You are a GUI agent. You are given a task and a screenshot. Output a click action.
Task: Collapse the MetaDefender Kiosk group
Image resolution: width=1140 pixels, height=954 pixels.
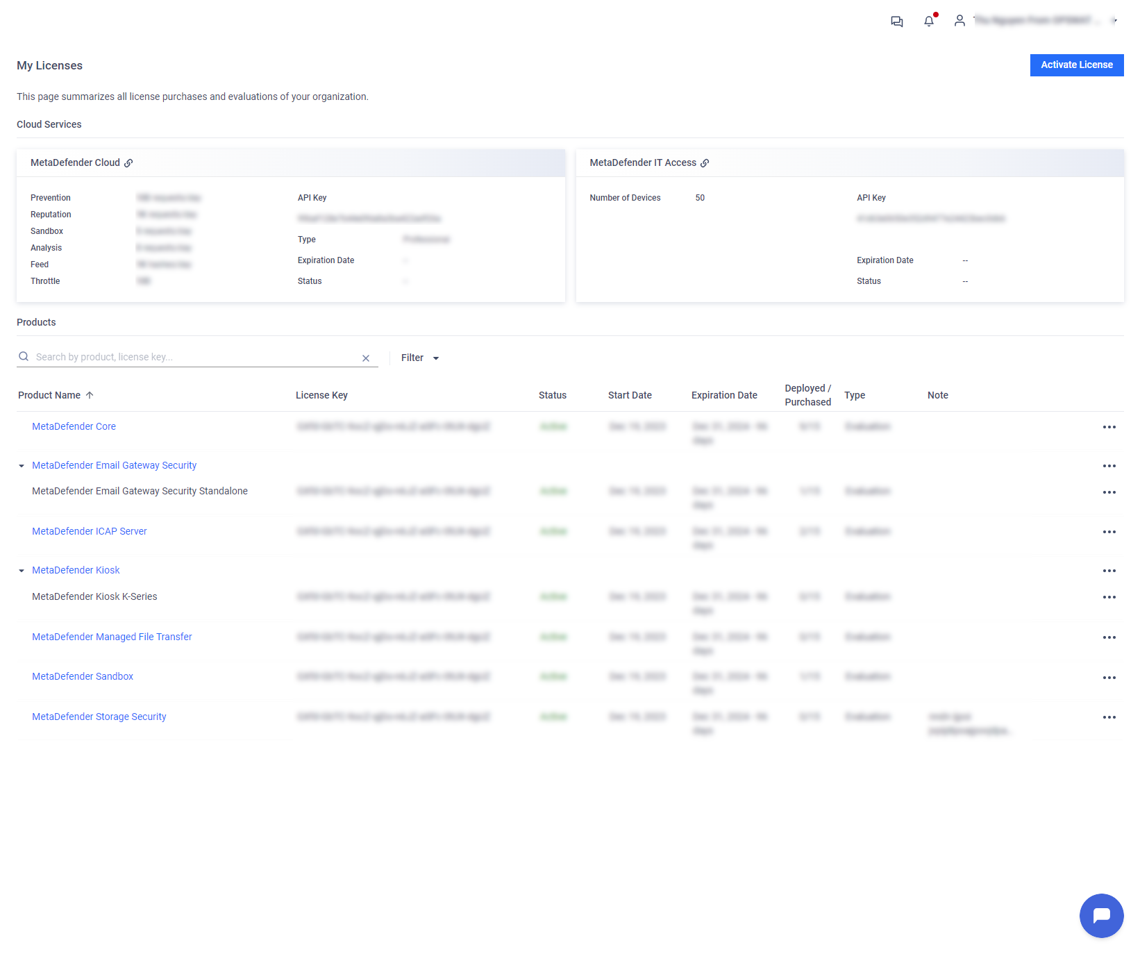click(22, 571)
